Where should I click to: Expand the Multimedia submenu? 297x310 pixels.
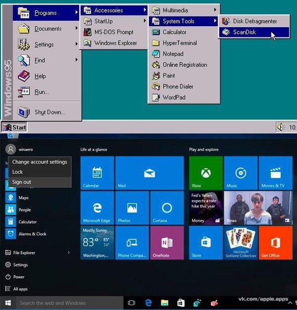184,10
